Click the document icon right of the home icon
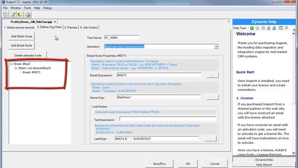Screen dimensions: 298x168 click(269, 28)
